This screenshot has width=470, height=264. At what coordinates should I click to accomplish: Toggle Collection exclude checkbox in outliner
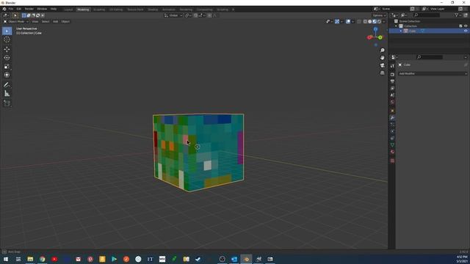pos(460,26)
